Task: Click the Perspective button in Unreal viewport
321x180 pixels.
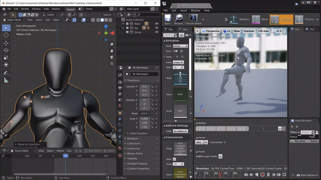Action: [211, 31]
